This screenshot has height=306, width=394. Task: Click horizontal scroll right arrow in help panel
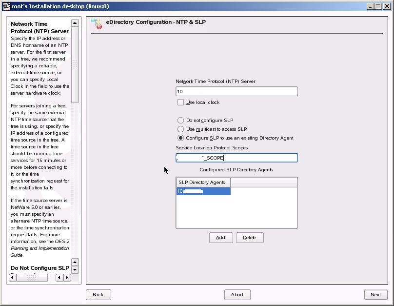coord(67,278)
